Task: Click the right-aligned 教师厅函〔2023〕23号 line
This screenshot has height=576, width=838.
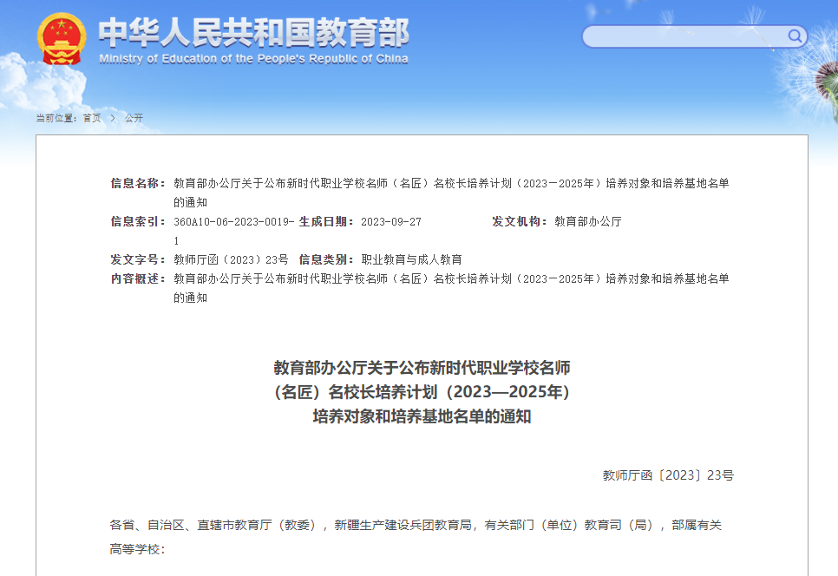Action: 668,475
